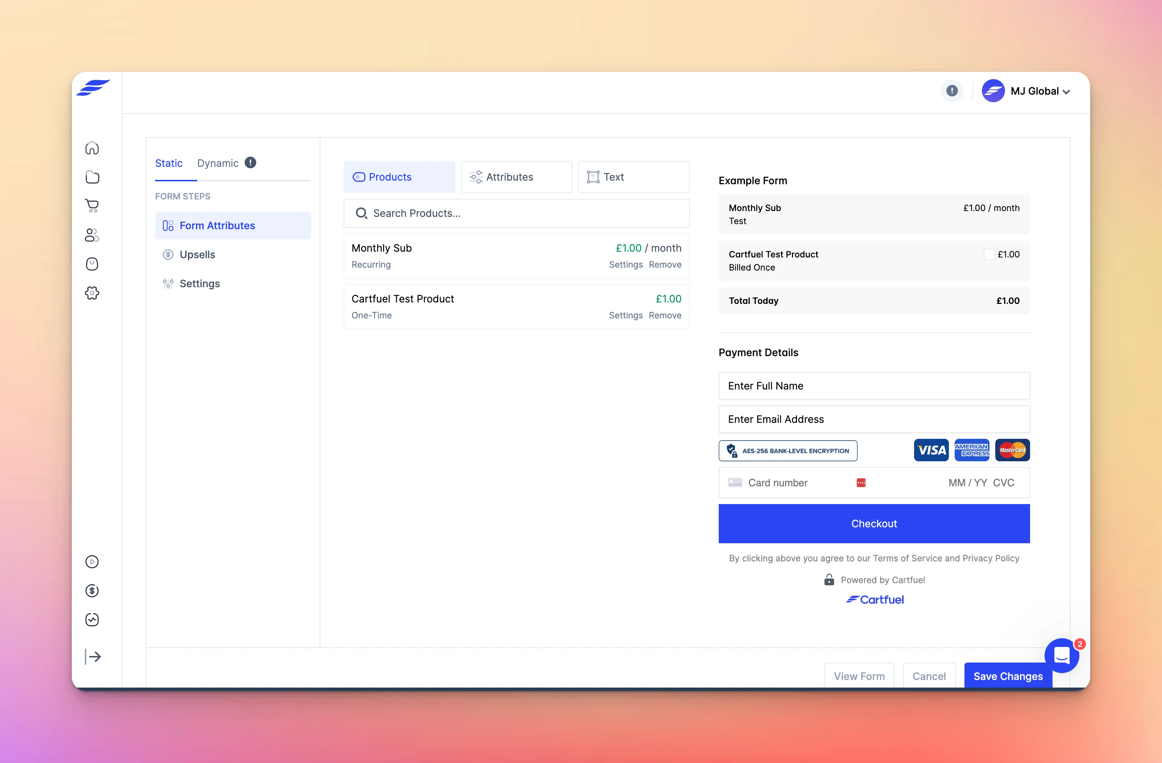The width and height of the screenshot is (1162, 763).
Task: Open the settings gear icon in the sidebar
Action: [92, 293]
